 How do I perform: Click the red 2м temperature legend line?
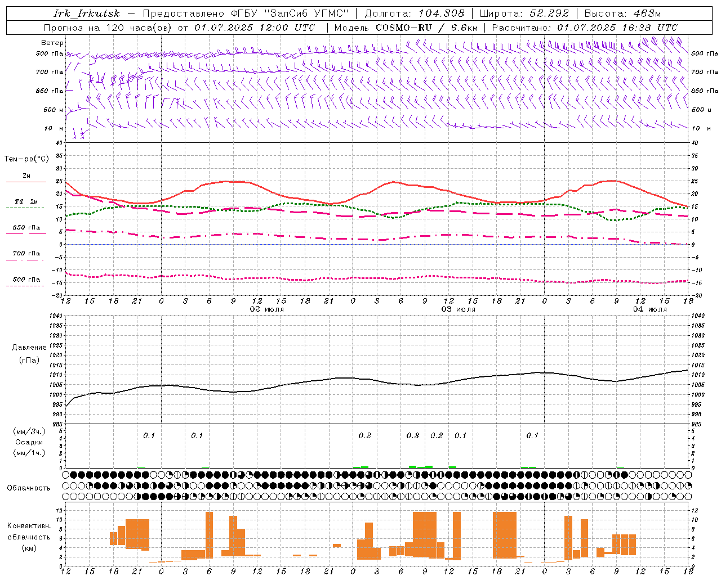[x=26, y=182]
